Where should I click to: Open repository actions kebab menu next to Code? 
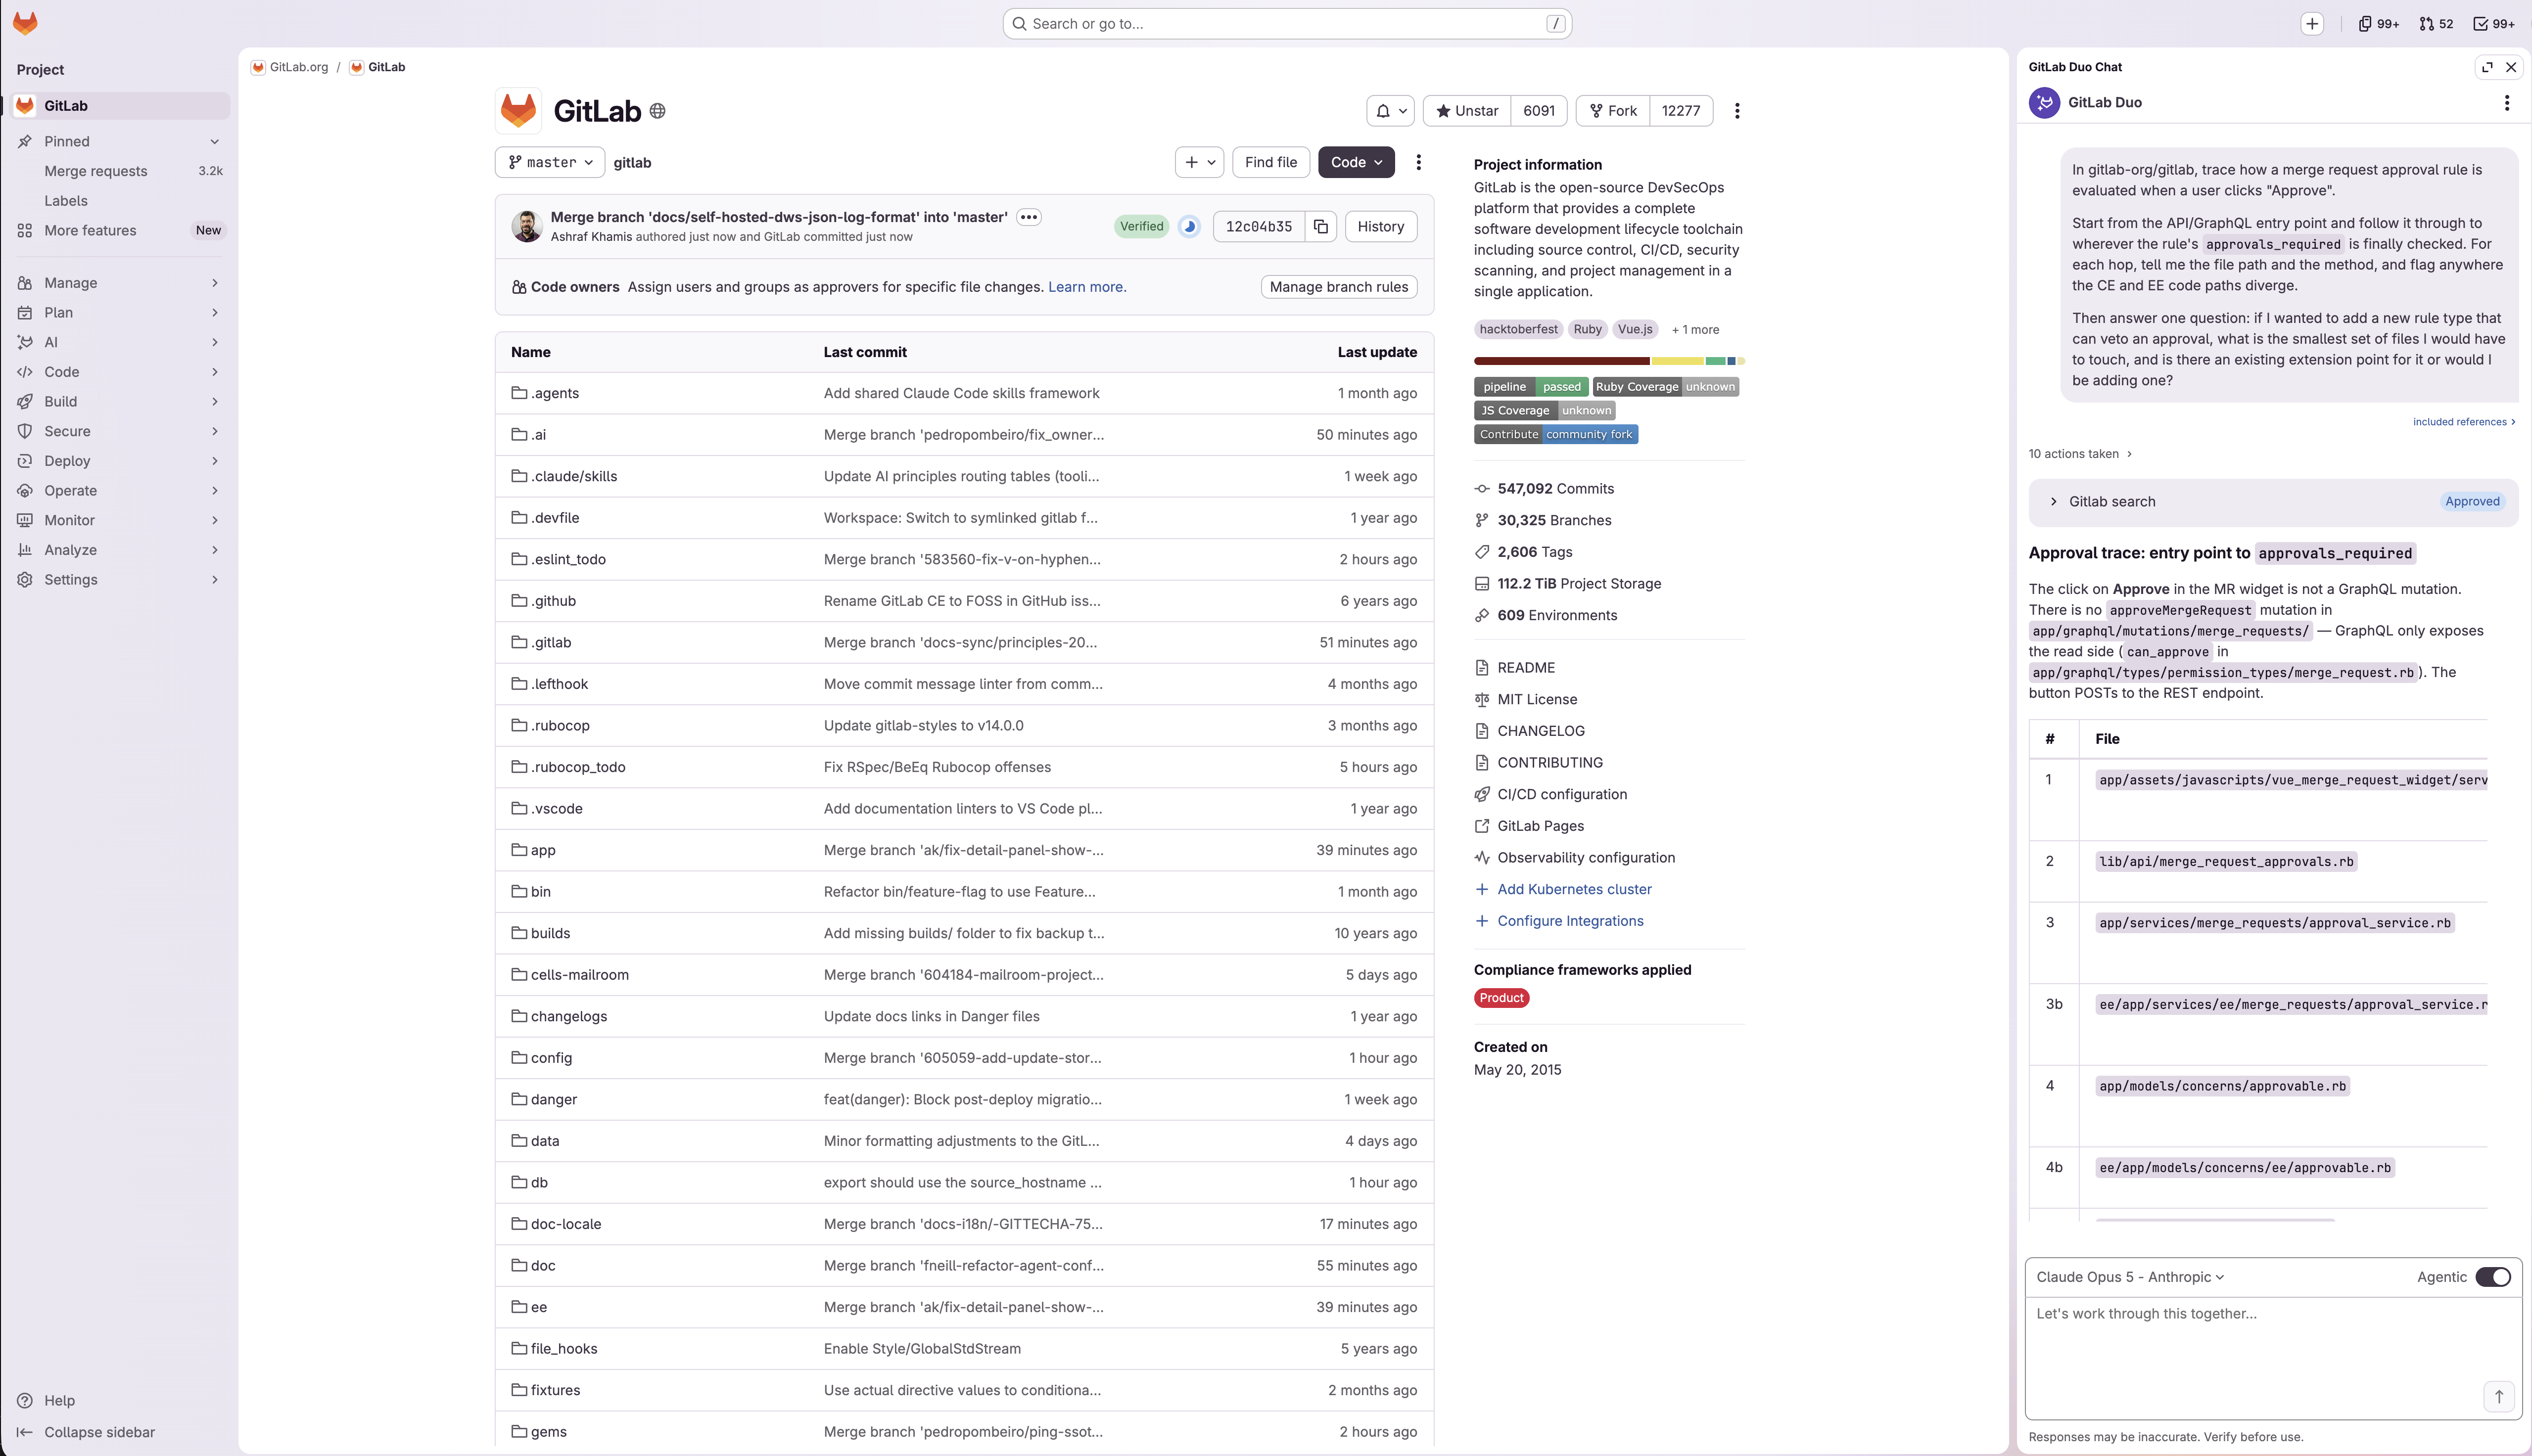point(1418,162)
